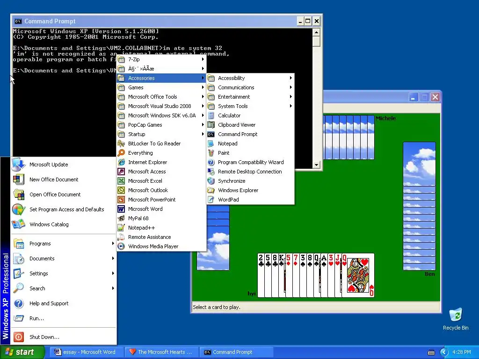The height and width of the screenshot is (359, 479).
Task: Show hidden tray icons arrow
Action: (444, 352)
